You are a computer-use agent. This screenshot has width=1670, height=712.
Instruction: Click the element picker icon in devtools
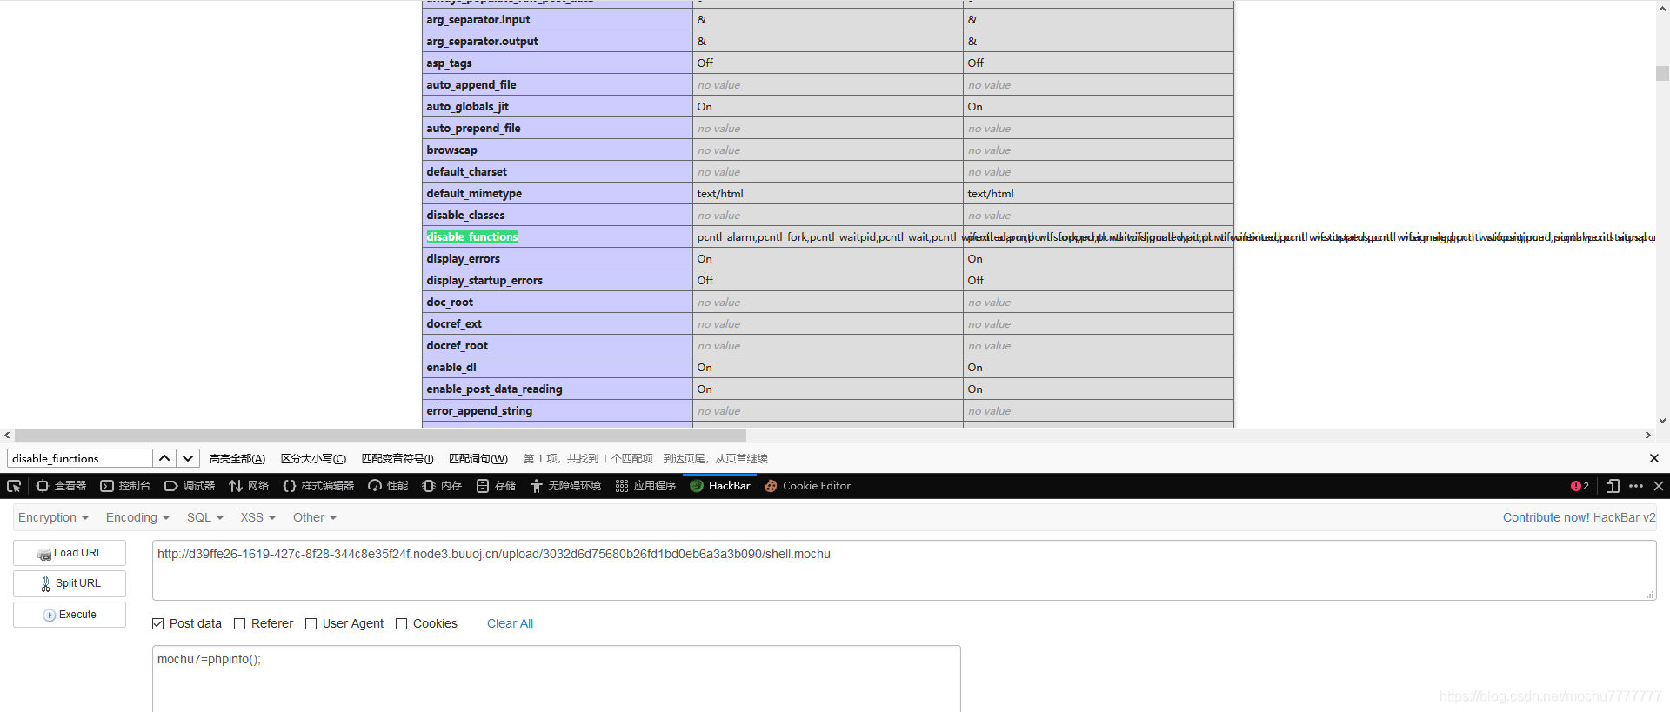13,486
